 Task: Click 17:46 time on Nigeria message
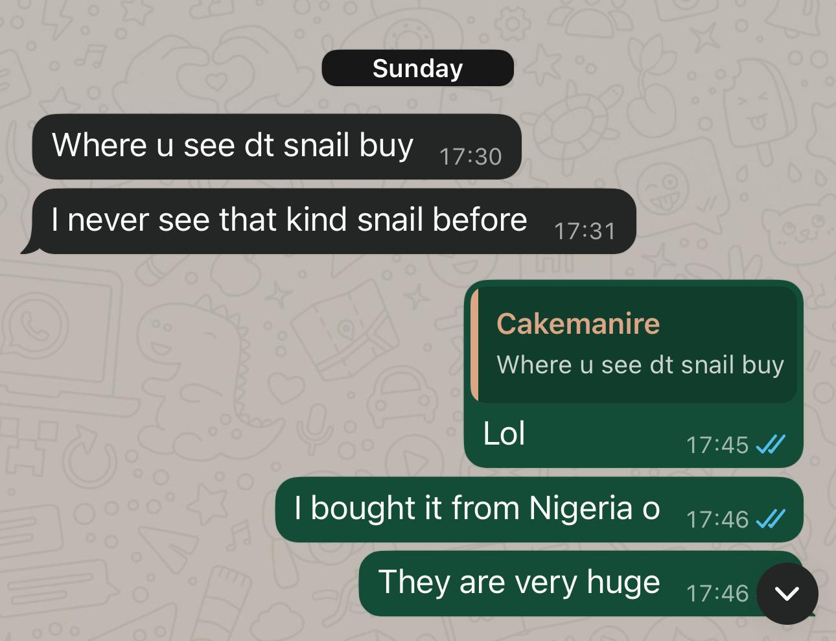717,520
